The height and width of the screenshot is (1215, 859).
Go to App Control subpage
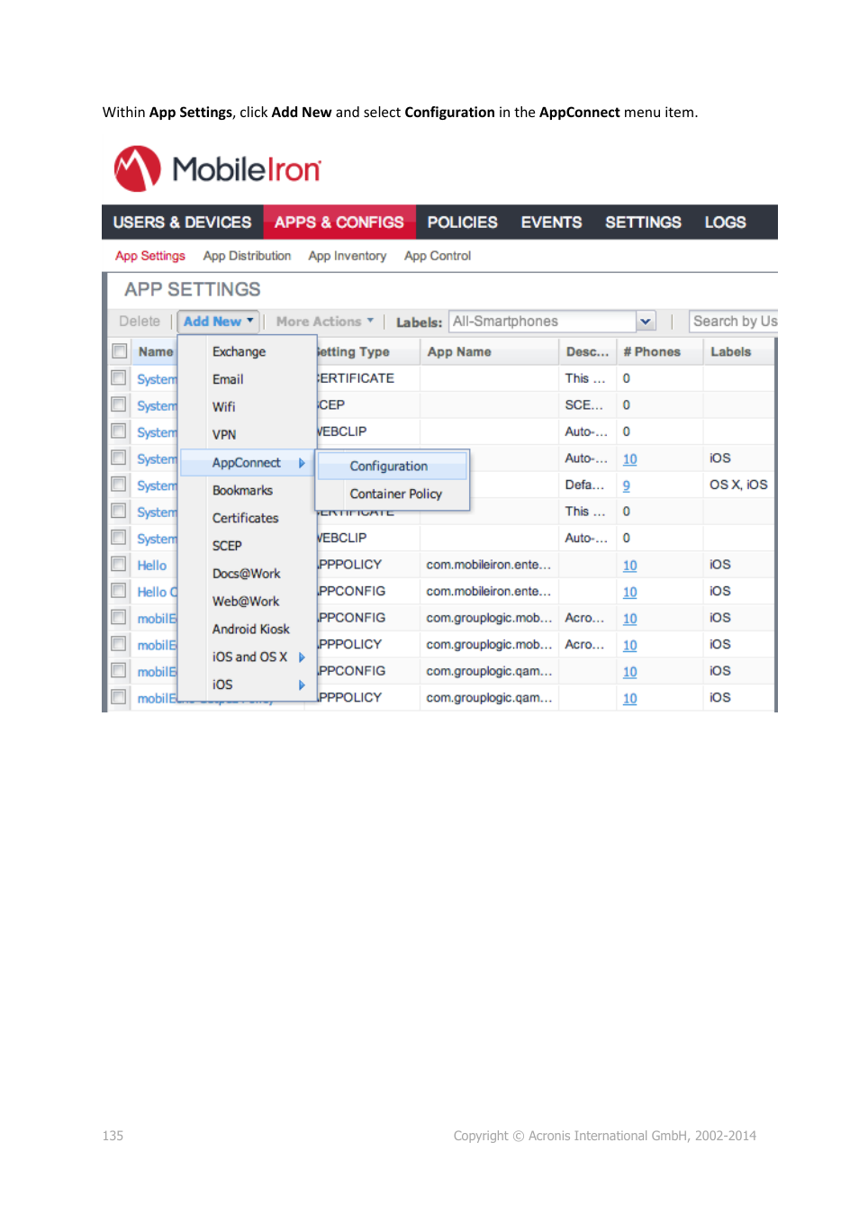click(x=438, y=256)
